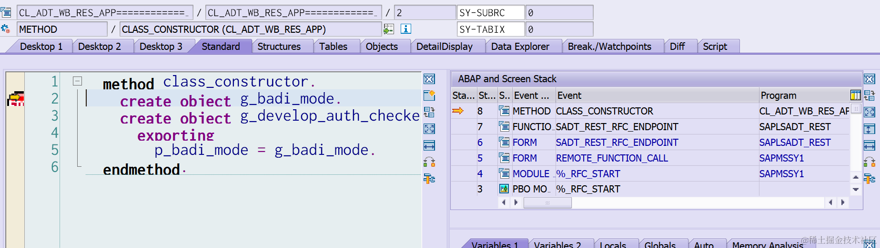
Task: Click the line number field showing 2
Action: pos(425,12)
